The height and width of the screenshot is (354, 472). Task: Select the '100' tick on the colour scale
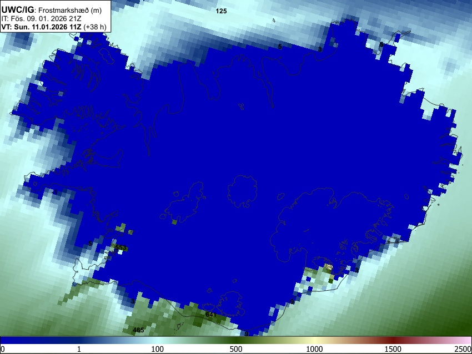pyautogui.click(x=158, y=349)
